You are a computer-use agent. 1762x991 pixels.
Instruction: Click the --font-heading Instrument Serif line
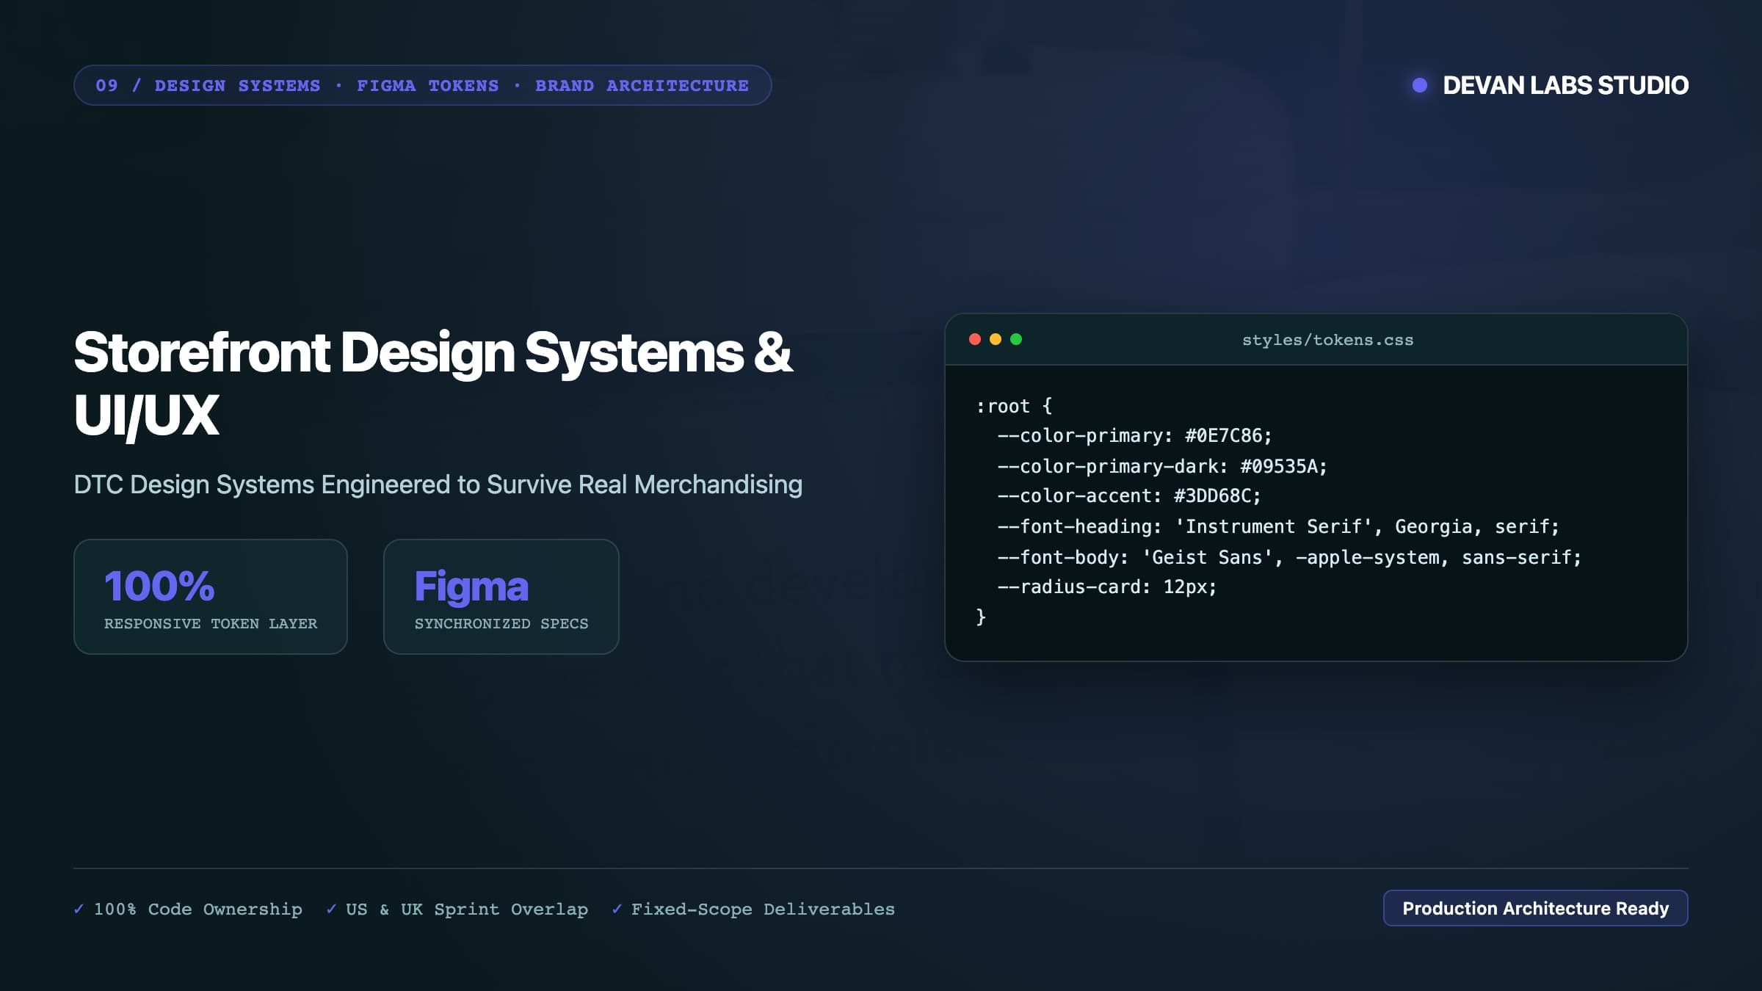point(1278,526)
